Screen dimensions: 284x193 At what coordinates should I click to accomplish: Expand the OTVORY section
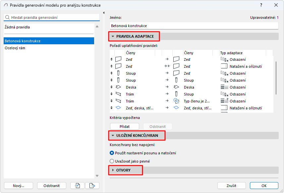point(113,170)
